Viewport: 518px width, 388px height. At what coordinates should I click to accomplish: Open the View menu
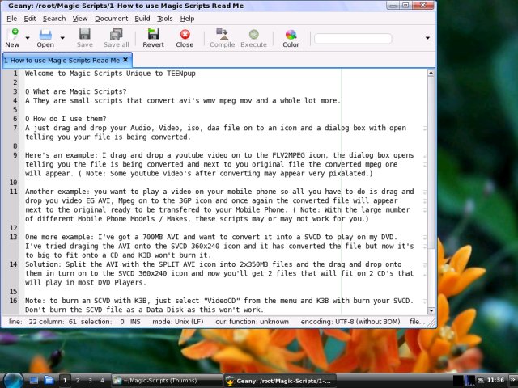[x=80, y=19]
